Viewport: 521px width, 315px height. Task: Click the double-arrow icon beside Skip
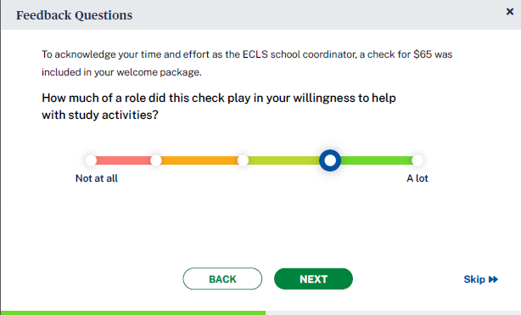click(x=493, y=279)
